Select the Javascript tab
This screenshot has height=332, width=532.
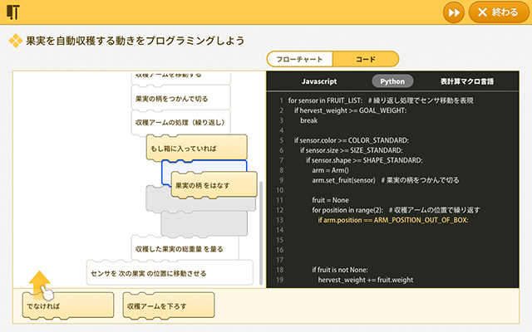318,81
